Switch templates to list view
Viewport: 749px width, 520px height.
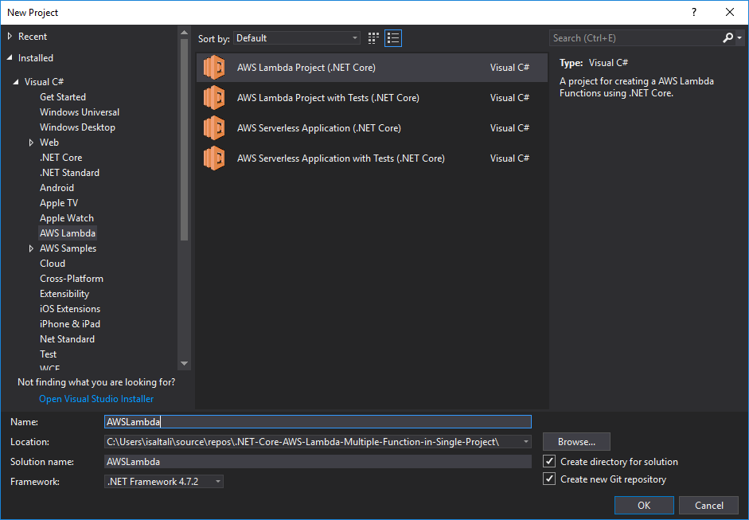392,37
